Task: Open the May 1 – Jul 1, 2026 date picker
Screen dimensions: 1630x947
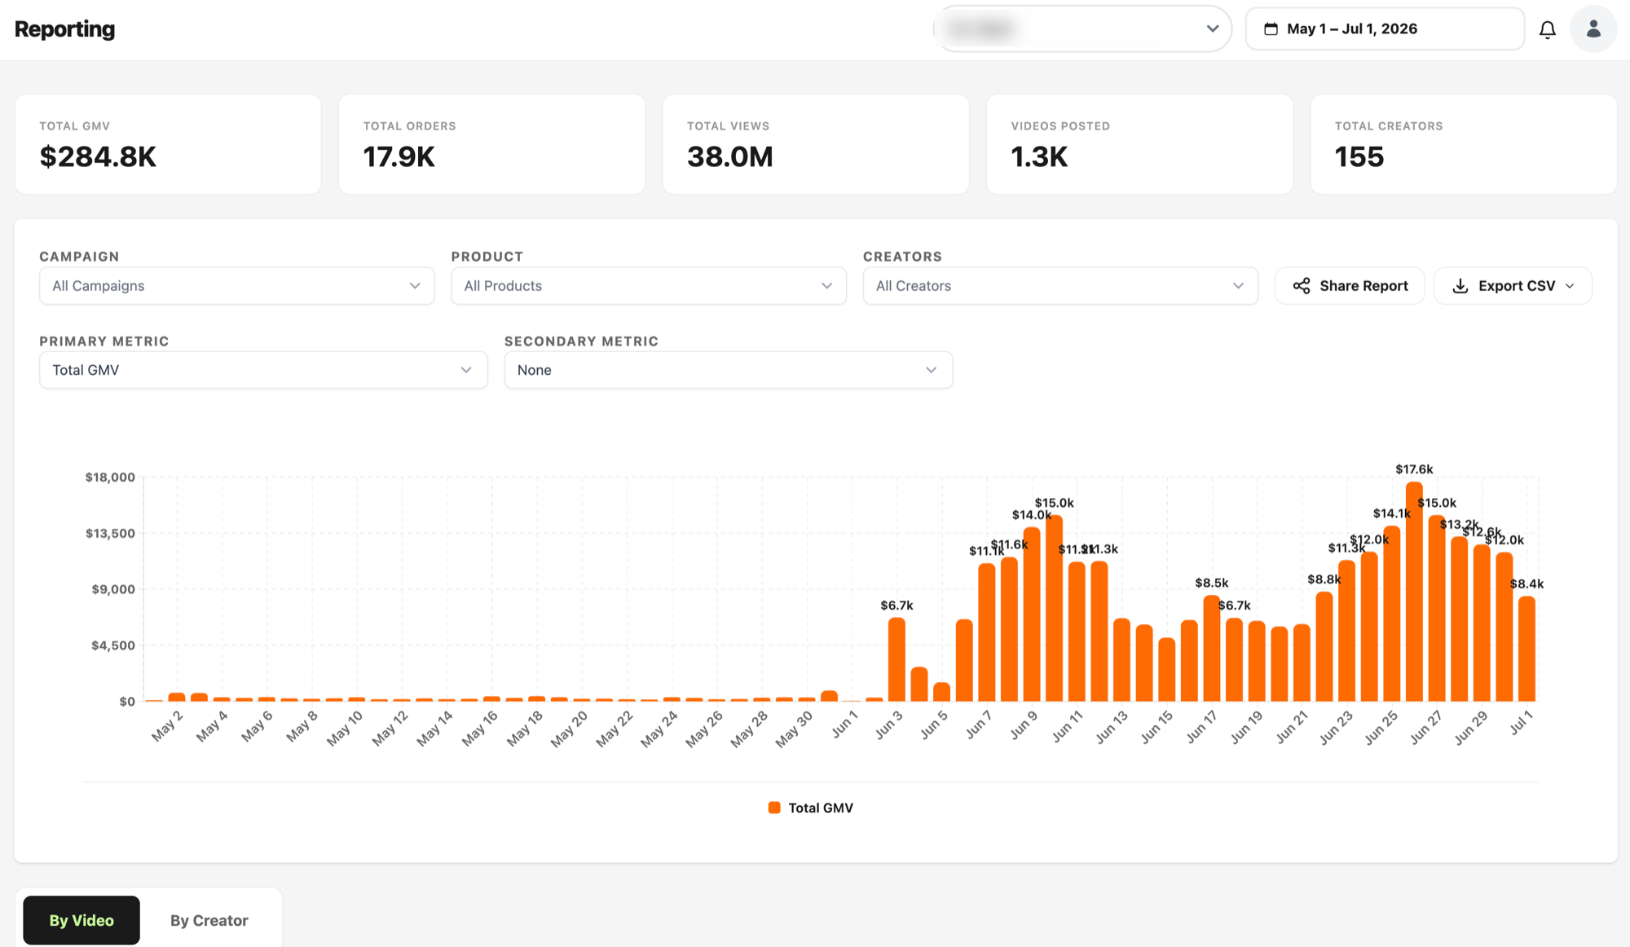Action: (x=1385, y=29)
